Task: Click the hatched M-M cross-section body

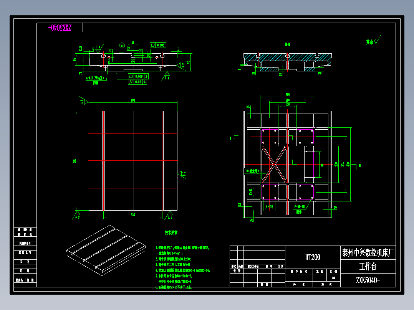Action: pos(287,62)
